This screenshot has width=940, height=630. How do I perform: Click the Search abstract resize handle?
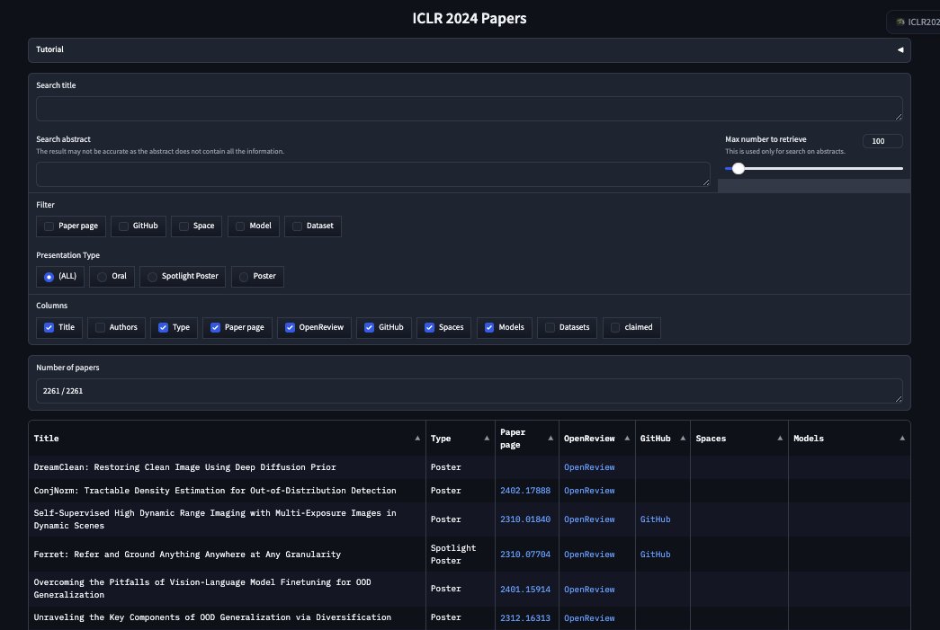[706, 182]
